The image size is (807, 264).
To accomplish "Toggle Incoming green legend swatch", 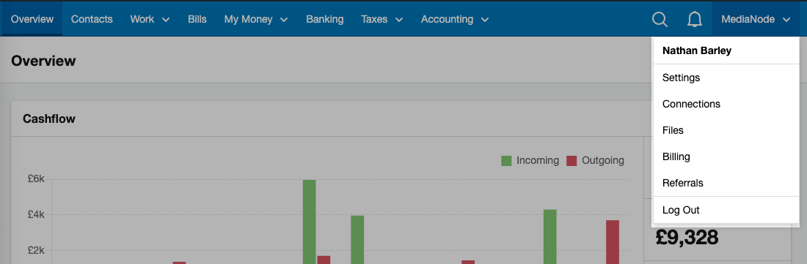I will click(x=506, y=161).
